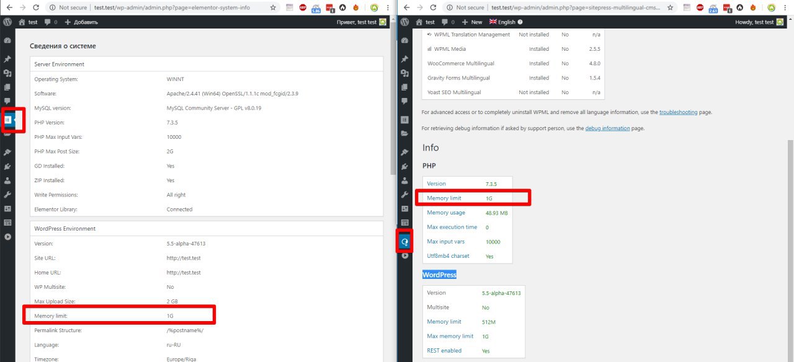
Task: Click 'Server Environment' section header
Action: tap(207, 64)
